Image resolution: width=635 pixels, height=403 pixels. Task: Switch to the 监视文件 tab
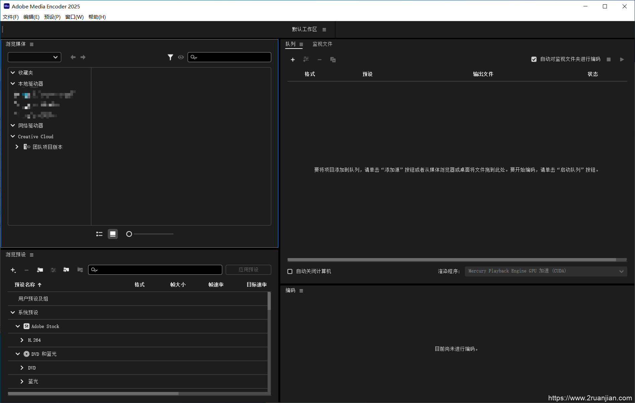(x=323, y=44)
